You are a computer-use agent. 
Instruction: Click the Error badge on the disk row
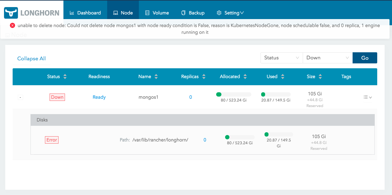[x=51, y=140]
